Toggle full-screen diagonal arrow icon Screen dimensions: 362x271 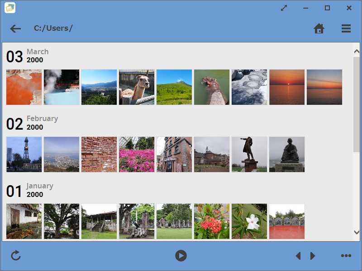(x=284, y=8)
